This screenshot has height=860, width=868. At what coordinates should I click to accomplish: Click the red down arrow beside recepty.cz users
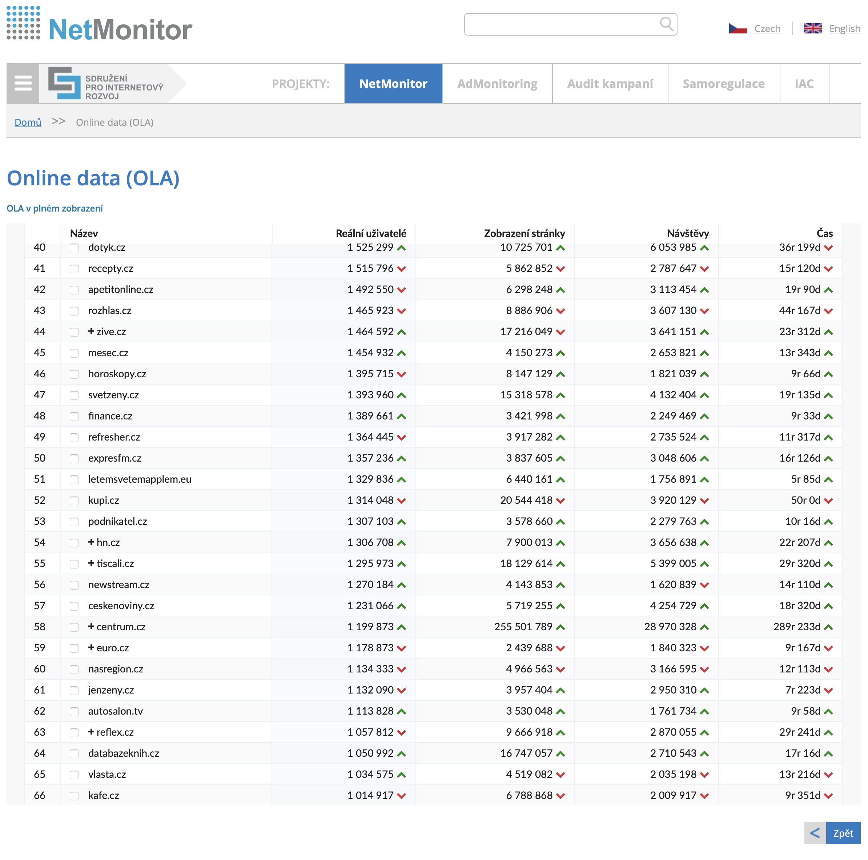point(402,269)
